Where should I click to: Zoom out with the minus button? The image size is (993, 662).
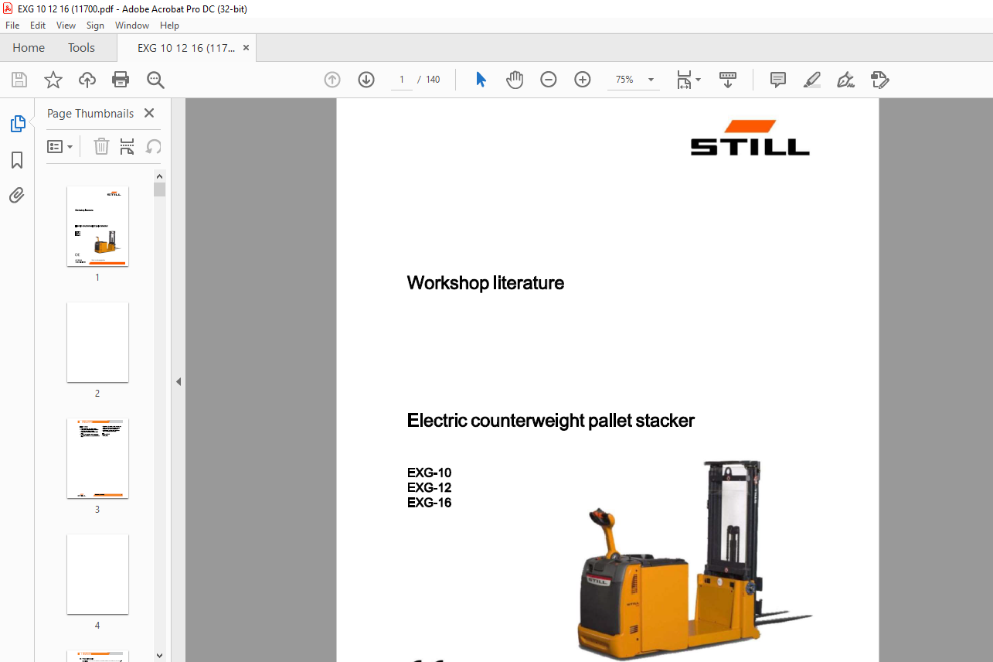549,80
